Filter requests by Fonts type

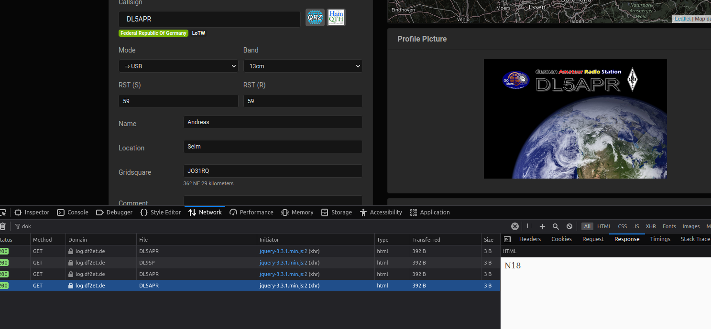coord(669,226)
